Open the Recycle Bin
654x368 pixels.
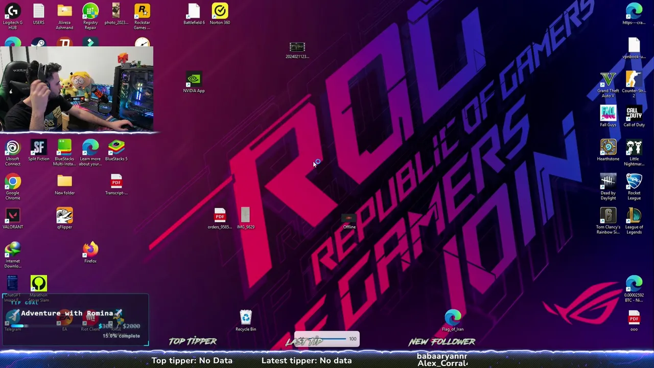click(x=246, y=321)
